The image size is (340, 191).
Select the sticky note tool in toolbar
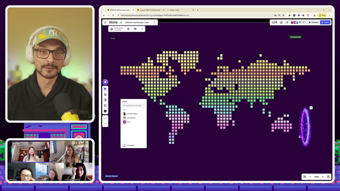(x=105, y=100)
